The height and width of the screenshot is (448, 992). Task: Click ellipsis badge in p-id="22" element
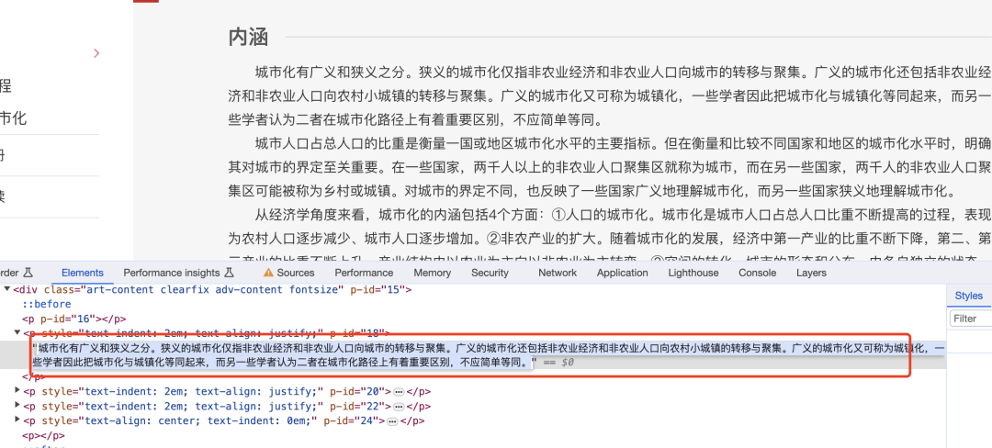(x=399, y=406)
